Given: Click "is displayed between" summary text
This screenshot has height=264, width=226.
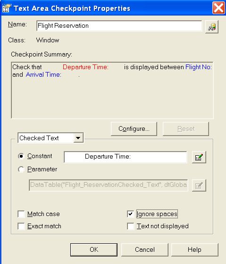Looking at the screenshot, I should click(154, 67).
